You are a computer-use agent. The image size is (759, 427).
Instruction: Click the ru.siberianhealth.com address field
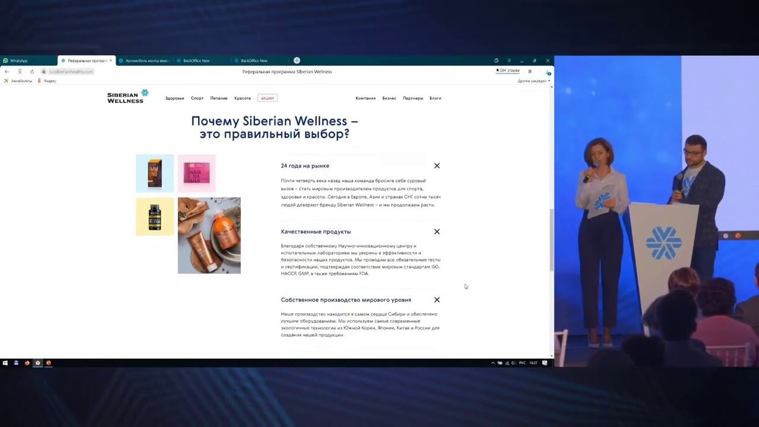(x=71, y=71)
